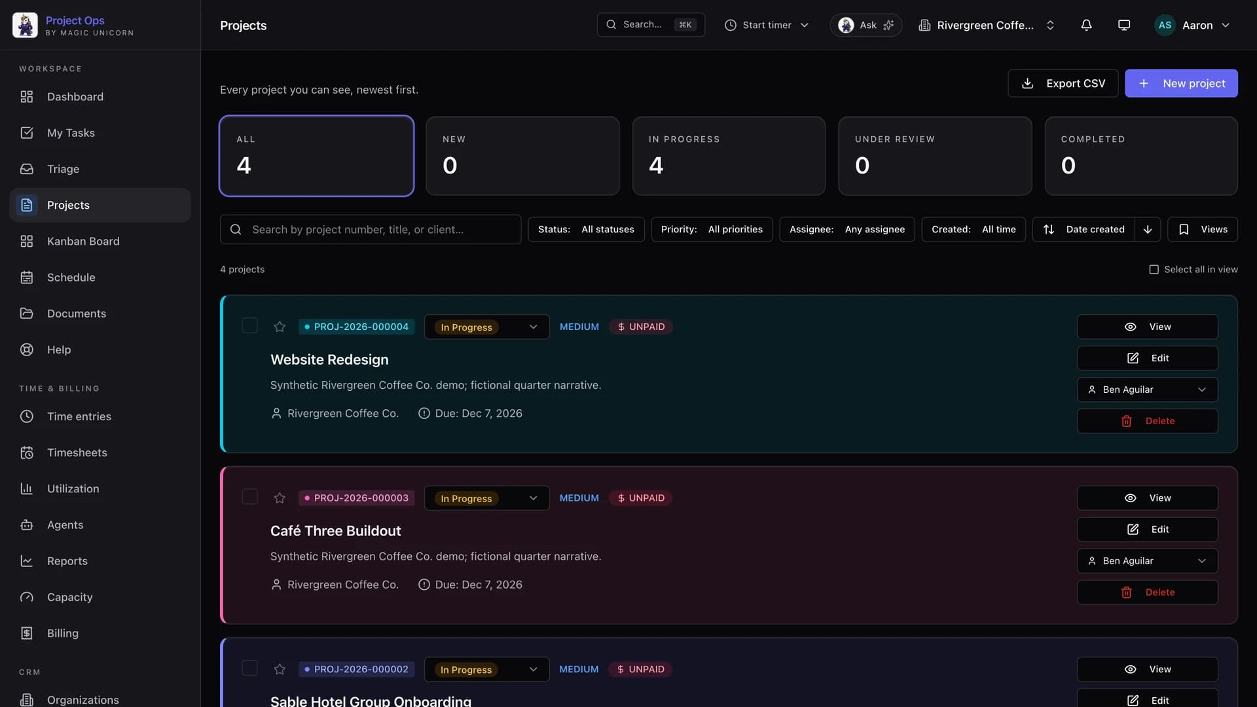Tick the Café Three Buildout checkbox

point(249,496)
